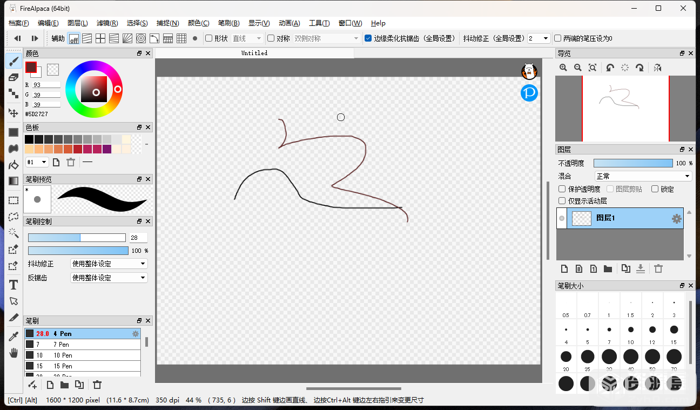This screenshot has width=700, height=410.
Task: Select the Fill rectangle tool
Action: (x=14, y=132)
